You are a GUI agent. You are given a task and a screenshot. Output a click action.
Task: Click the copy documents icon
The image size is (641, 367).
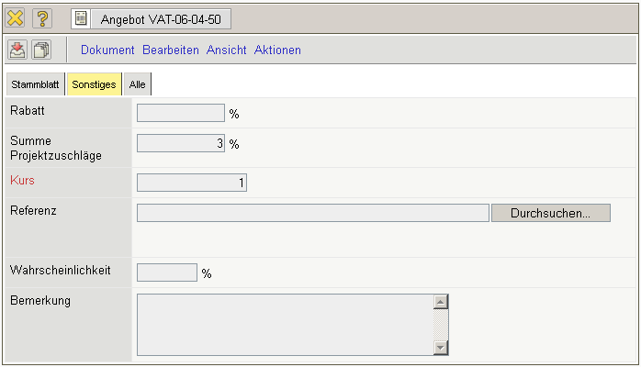point(42,50)
